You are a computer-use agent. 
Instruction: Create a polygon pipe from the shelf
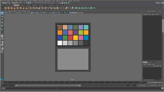click(27, 8)
